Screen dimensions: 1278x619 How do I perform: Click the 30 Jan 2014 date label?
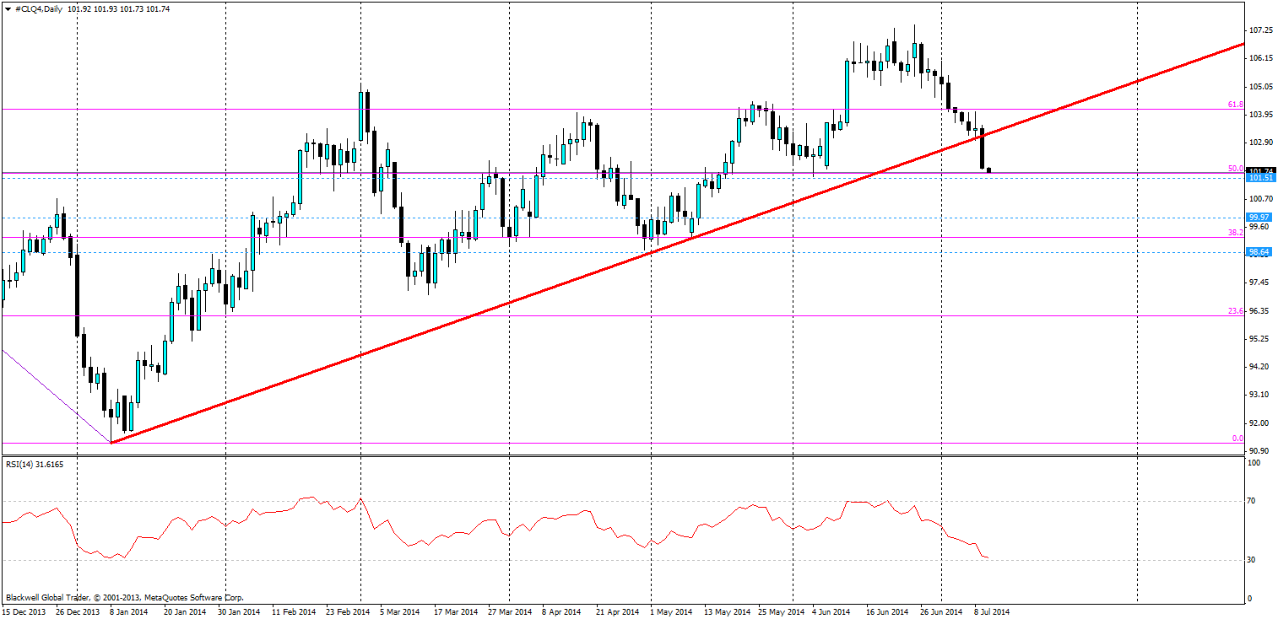click(x=239, y=611)
